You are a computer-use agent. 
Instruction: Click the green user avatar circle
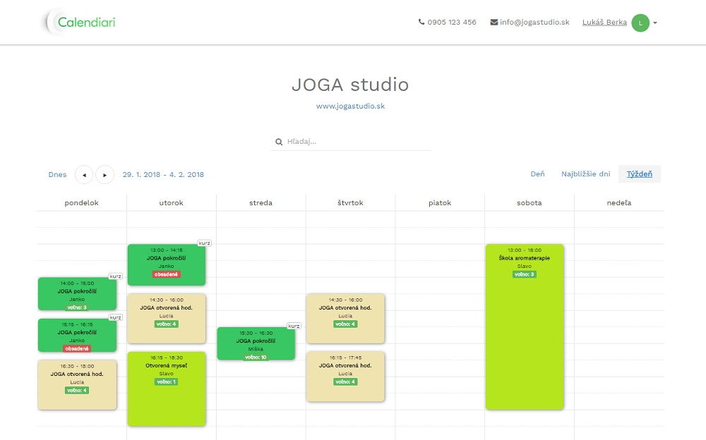640,23
